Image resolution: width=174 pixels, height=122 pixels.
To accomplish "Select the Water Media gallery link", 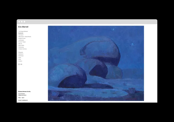I will click(21, 45).
